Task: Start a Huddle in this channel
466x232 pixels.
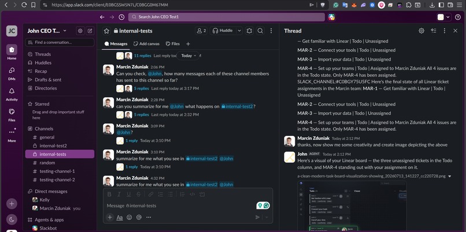Action: coord(223,31)
